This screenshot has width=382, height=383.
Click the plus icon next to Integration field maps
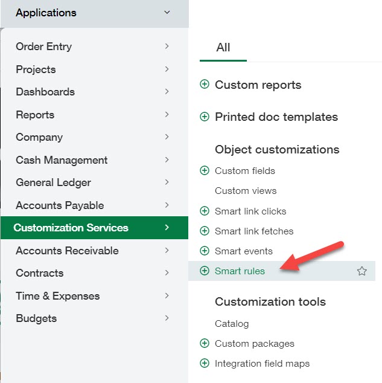205,363
